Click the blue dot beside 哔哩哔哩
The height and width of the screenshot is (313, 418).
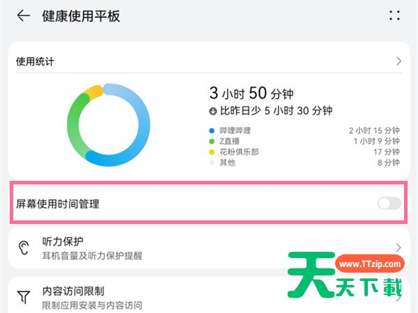pyautogui.click(x=212, y=131)
